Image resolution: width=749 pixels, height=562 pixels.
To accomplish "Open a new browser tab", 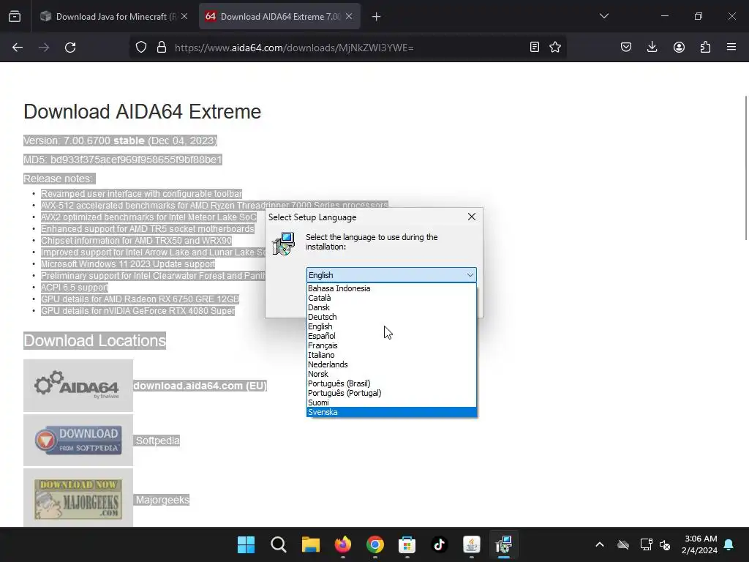I will (377, 17).
